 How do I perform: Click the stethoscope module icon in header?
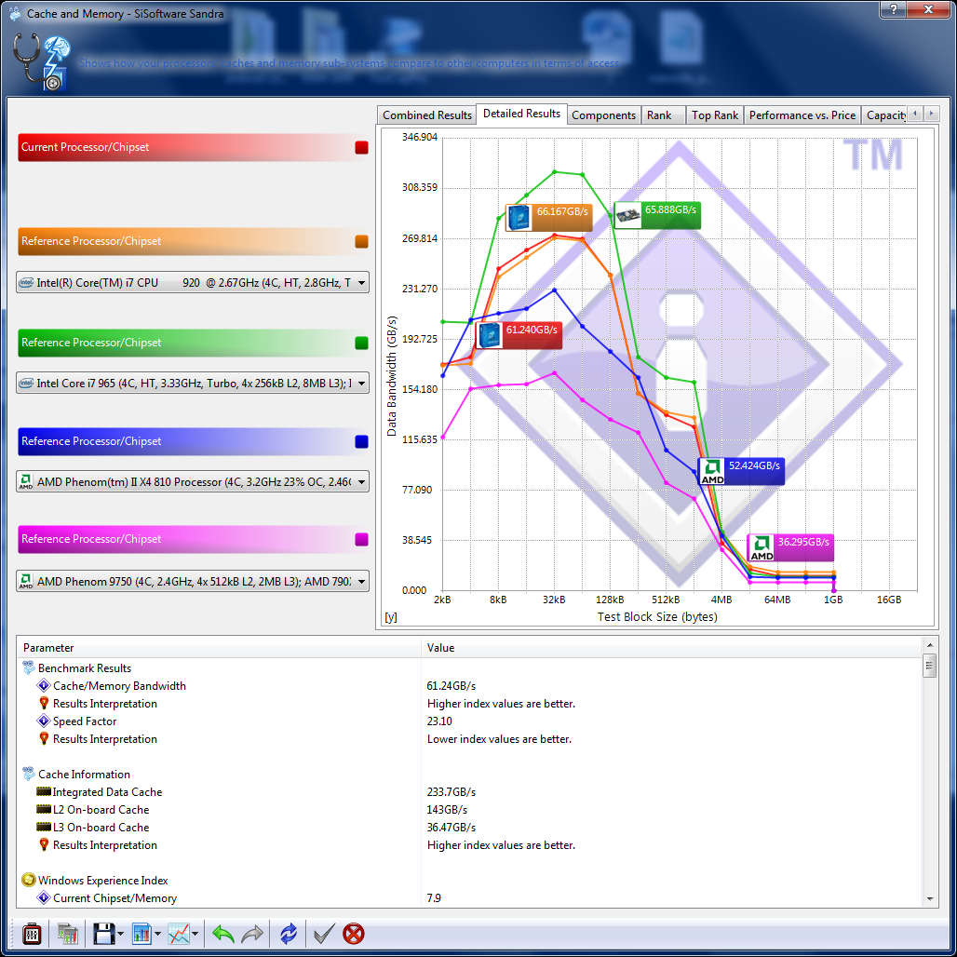tap(42, 62)
